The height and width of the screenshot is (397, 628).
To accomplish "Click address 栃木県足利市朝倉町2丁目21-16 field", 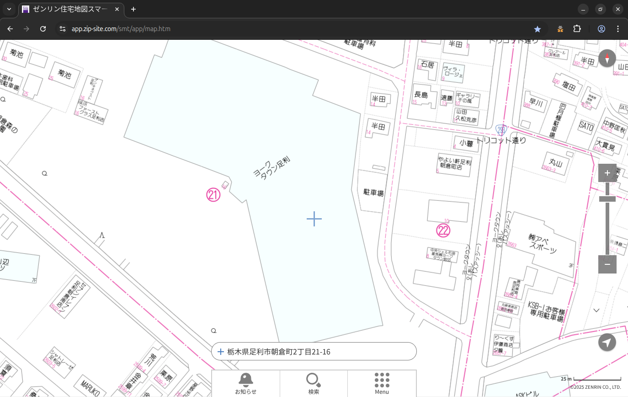I will (314, 352).
